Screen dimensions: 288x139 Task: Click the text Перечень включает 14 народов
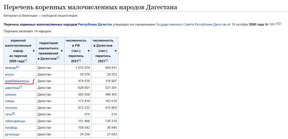point(28,31)
